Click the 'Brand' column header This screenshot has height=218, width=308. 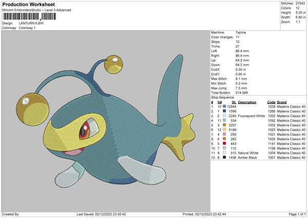coord(282,102)
